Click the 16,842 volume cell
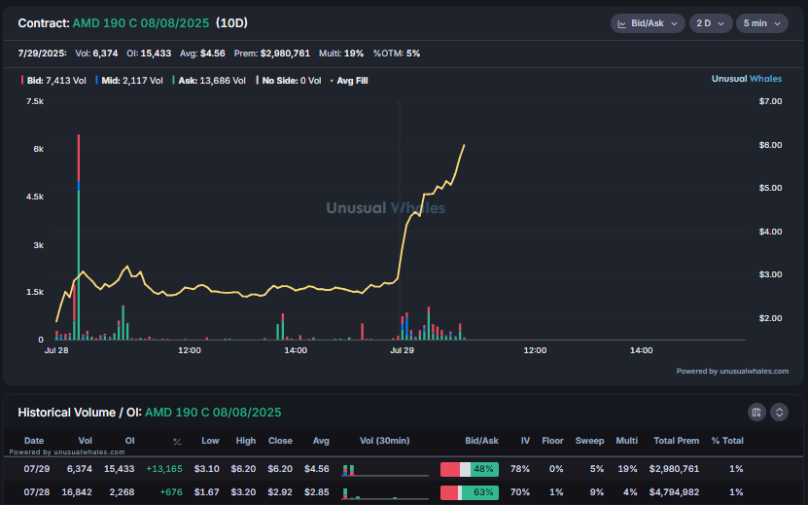Viewport: 808px width, 505px height. [x=77, y=492]
